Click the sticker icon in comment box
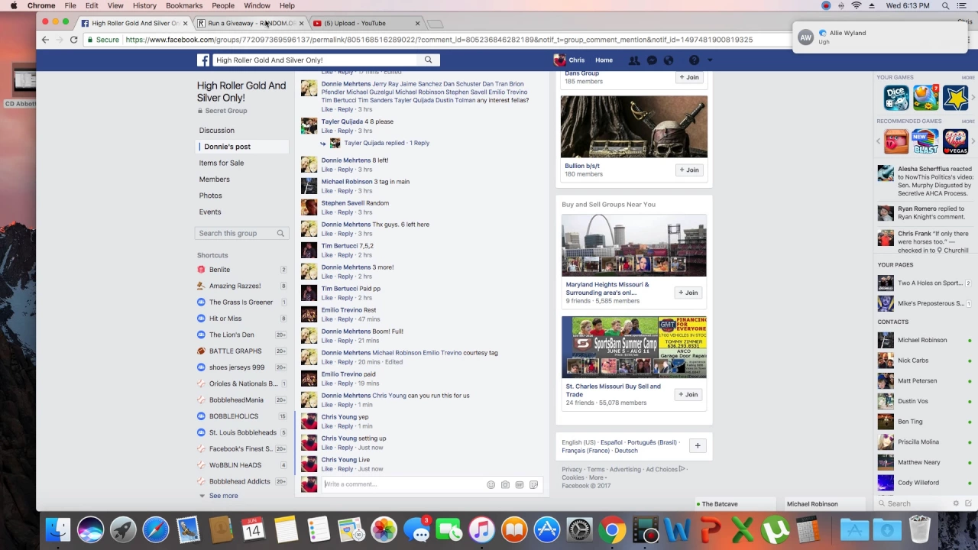The width and height of the screenshot is (978, 550). click(533, 484)
